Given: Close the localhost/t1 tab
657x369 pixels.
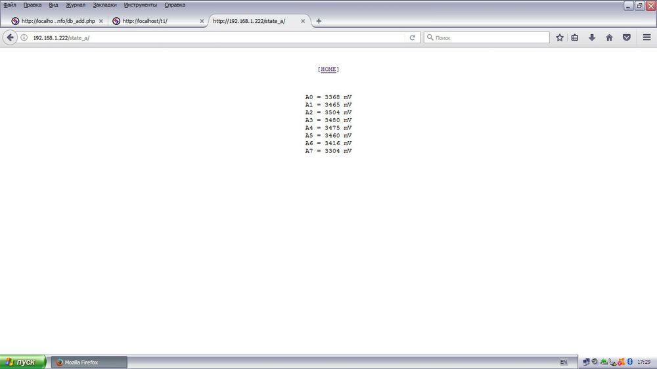Looking at the screenshot, I should [x=202, y=21].
